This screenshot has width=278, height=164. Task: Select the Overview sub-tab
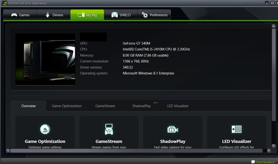coord(28,106)
